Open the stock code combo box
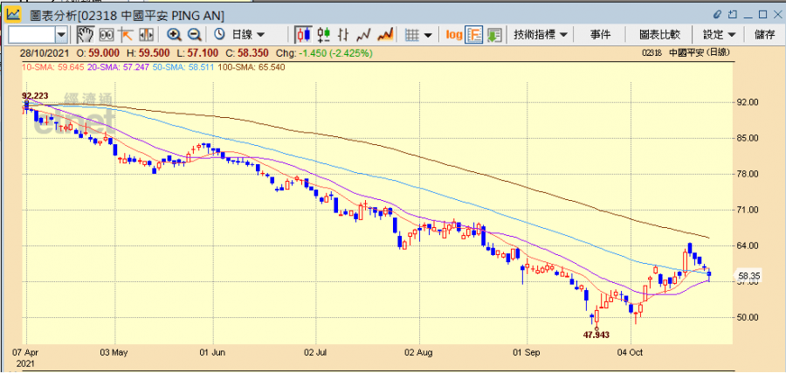 coord(61,34)
